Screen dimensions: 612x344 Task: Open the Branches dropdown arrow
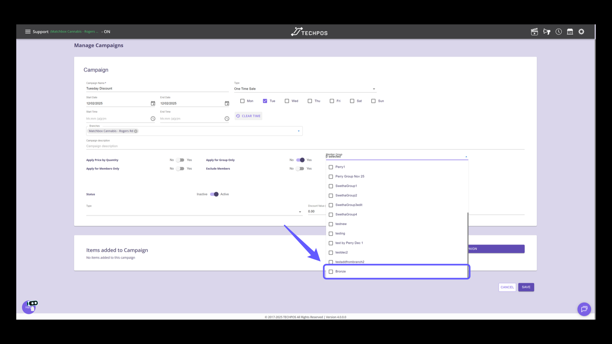299,131
